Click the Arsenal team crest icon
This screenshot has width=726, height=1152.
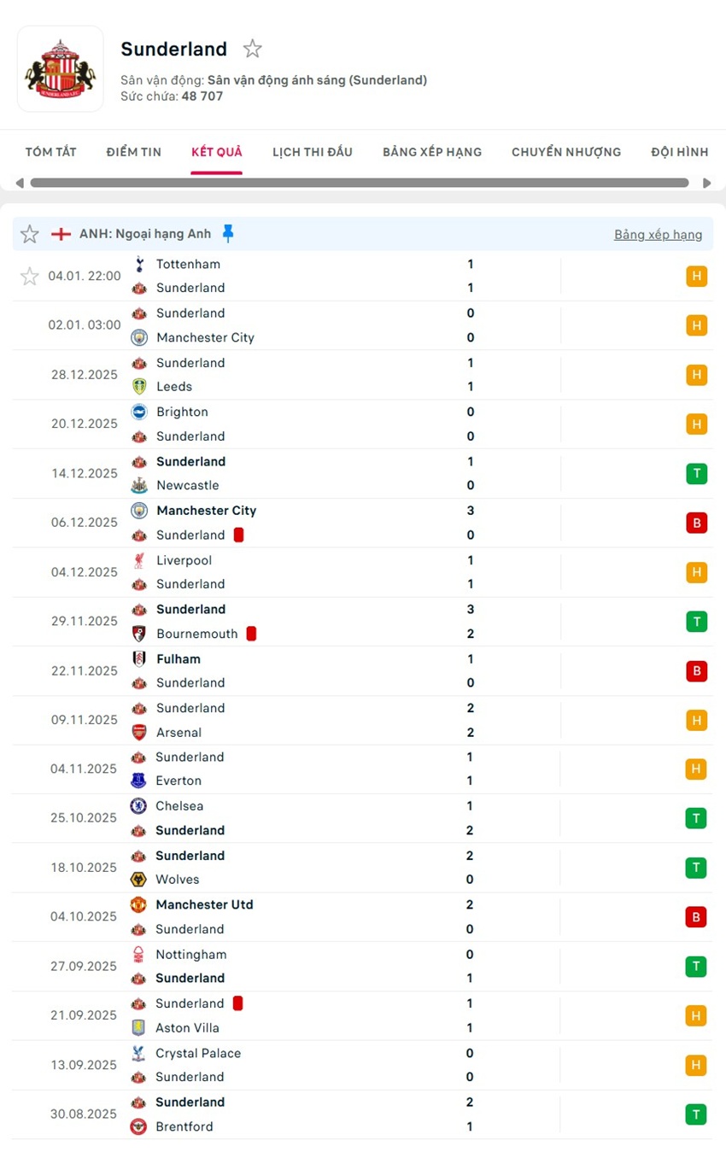click(x=138, y=732)
